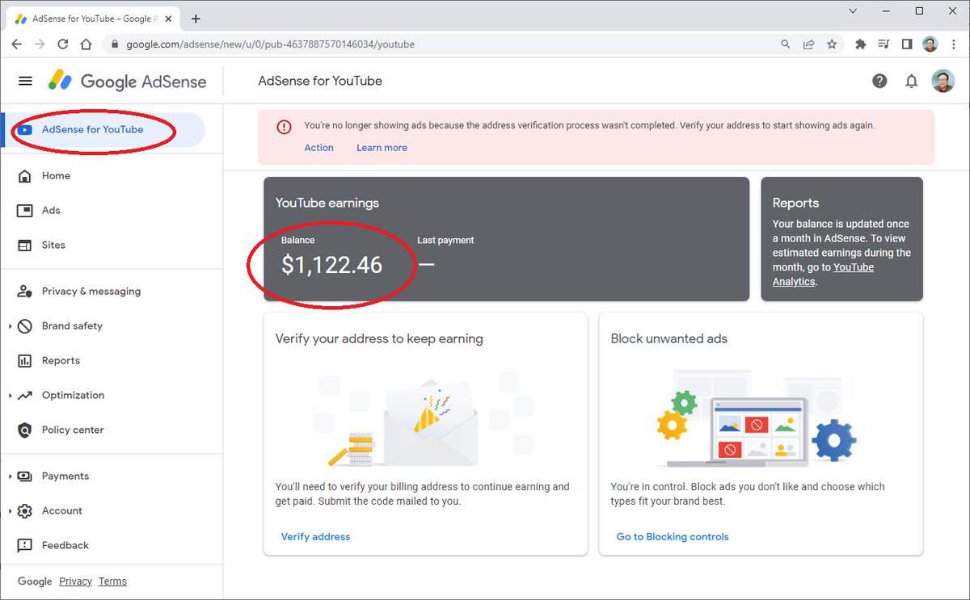Click the Reports chart icon in sidebar
This screenshot has height=600, width=970.
click(x=25, y=361)
